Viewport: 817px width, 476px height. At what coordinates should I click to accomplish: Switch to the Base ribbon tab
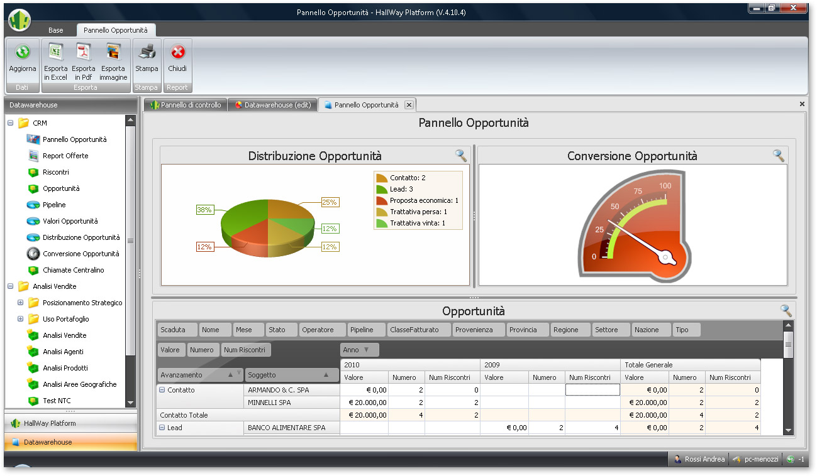[x=55, y=30]
